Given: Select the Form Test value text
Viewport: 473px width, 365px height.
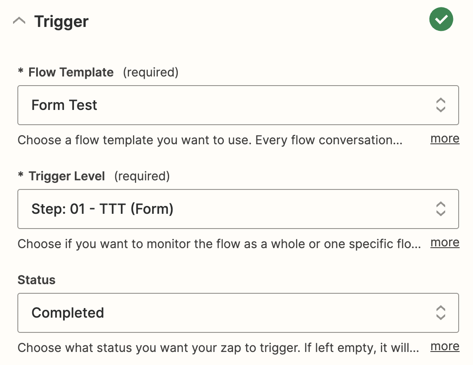Looking at the screenshot, I should click(64, 105).
